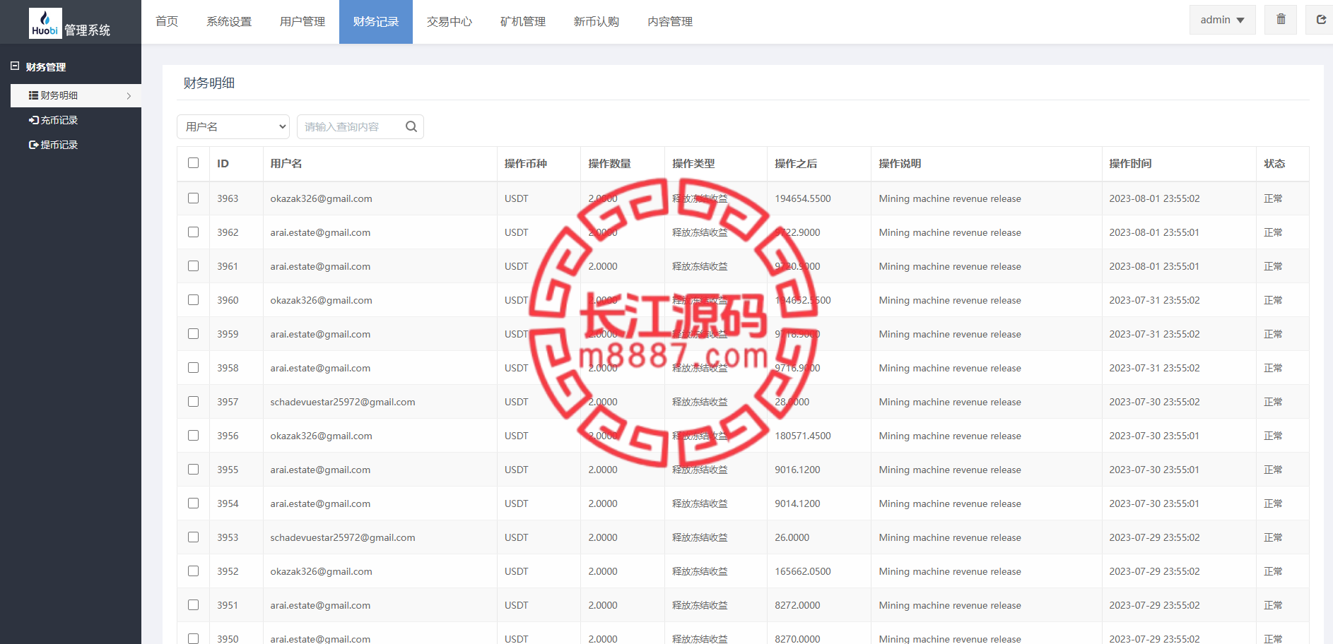Collapse the 财务管理 sidebar section

[15, 66]
